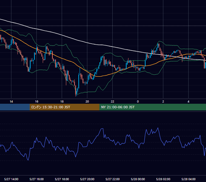Select the 20 hour label on price chart axis
This screenshot has height=182, width=206.
click(x=87, y=102)
